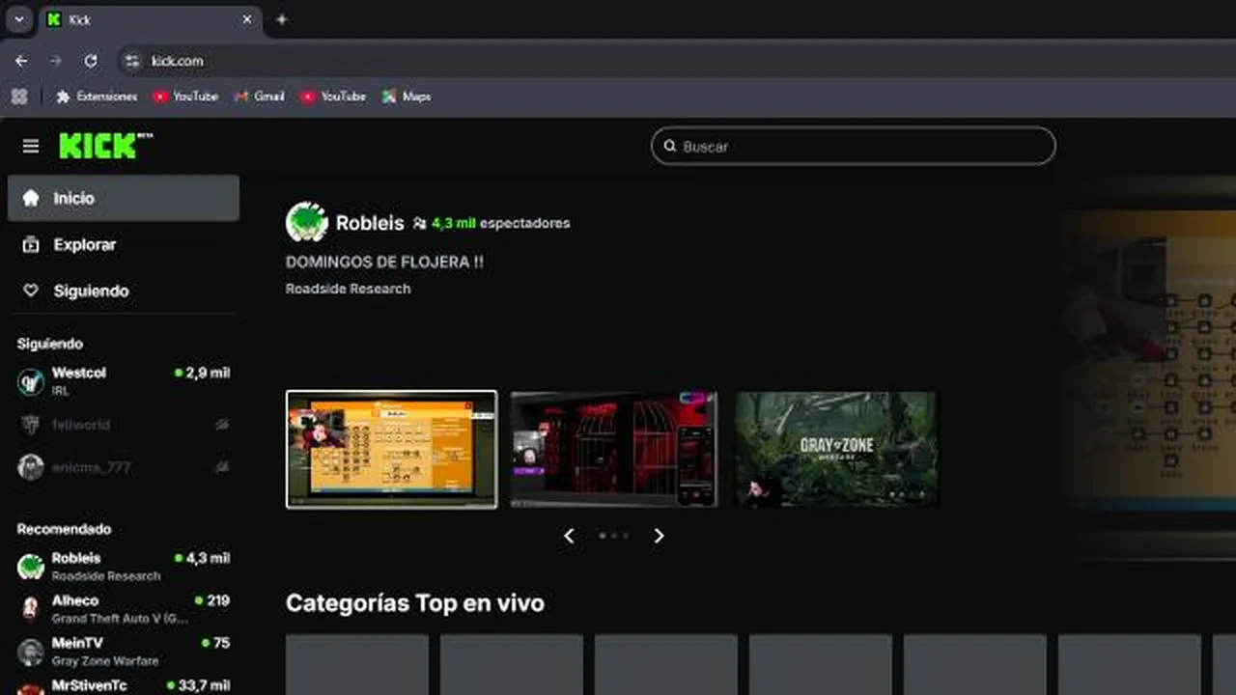Viewport: 1236px width, 695px height.
Task: Click the first category placeholder card
Action: (x=357, y=664)
